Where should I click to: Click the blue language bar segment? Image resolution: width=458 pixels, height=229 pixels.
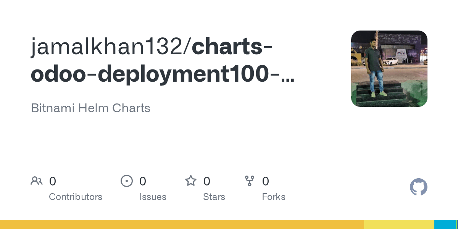point(445,224)
